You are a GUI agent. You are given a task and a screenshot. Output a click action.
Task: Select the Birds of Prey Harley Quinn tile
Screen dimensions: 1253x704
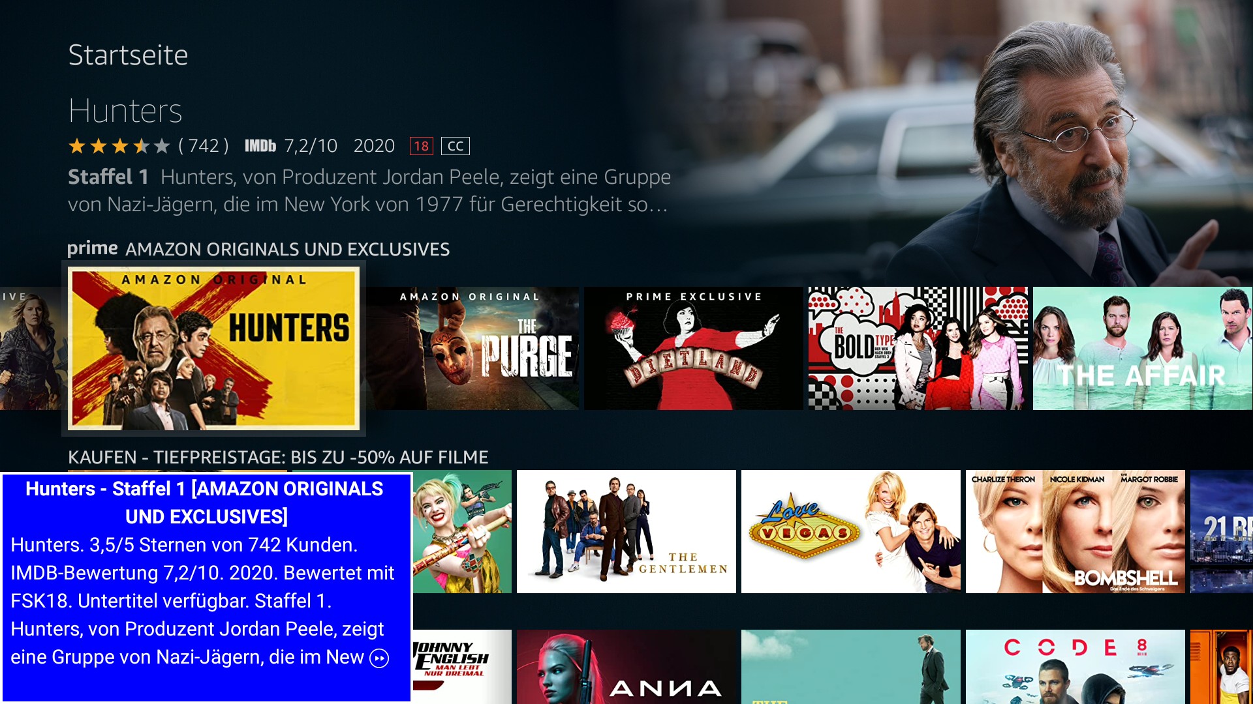point(462,531)
